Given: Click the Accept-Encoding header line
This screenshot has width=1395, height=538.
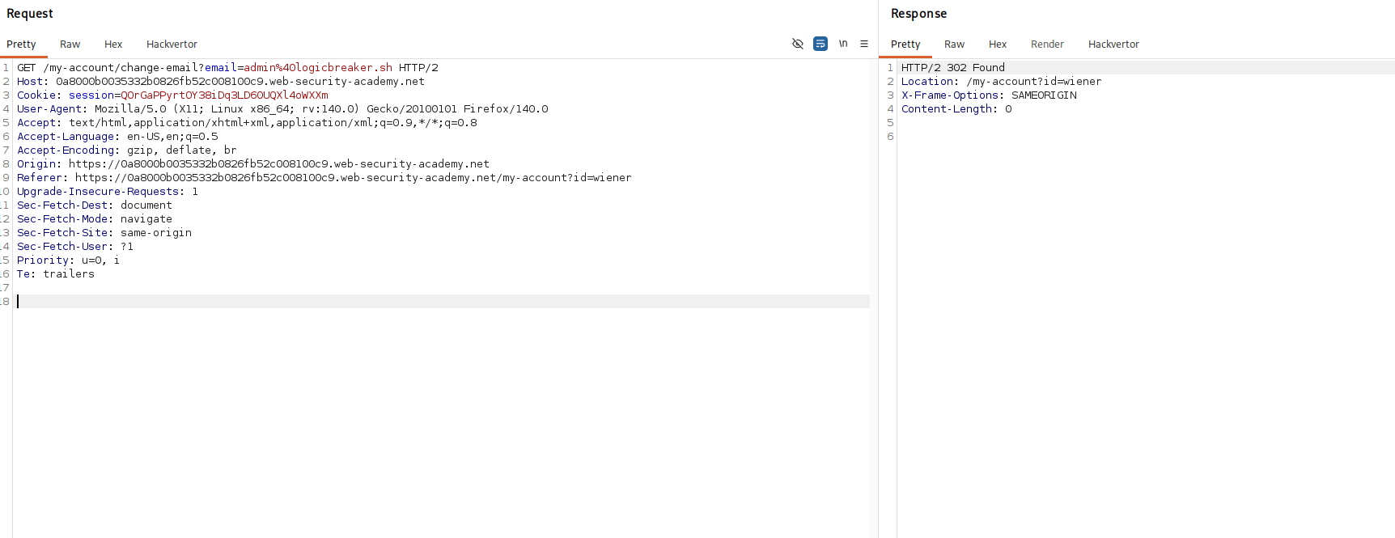Looking at the screenshot, I should point(127,150).
